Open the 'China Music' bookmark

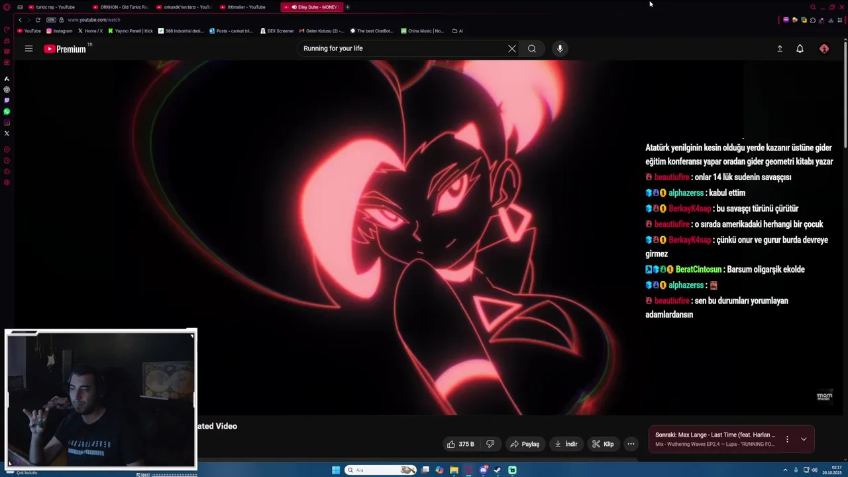(423, 31)
